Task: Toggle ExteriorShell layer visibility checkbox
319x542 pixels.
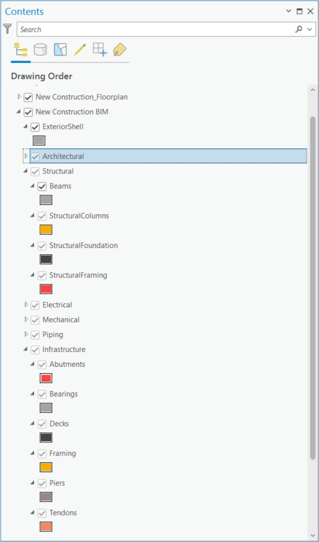Action: click(x=35, y=127)
